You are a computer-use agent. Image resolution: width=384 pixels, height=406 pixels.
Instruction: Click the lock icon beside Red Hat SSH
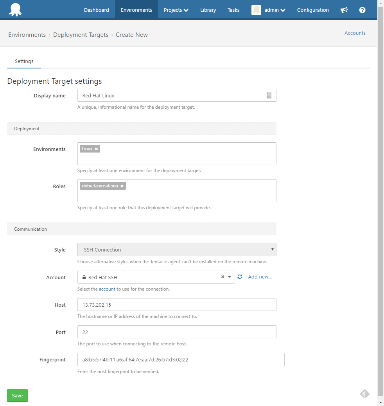pos(84,277)
